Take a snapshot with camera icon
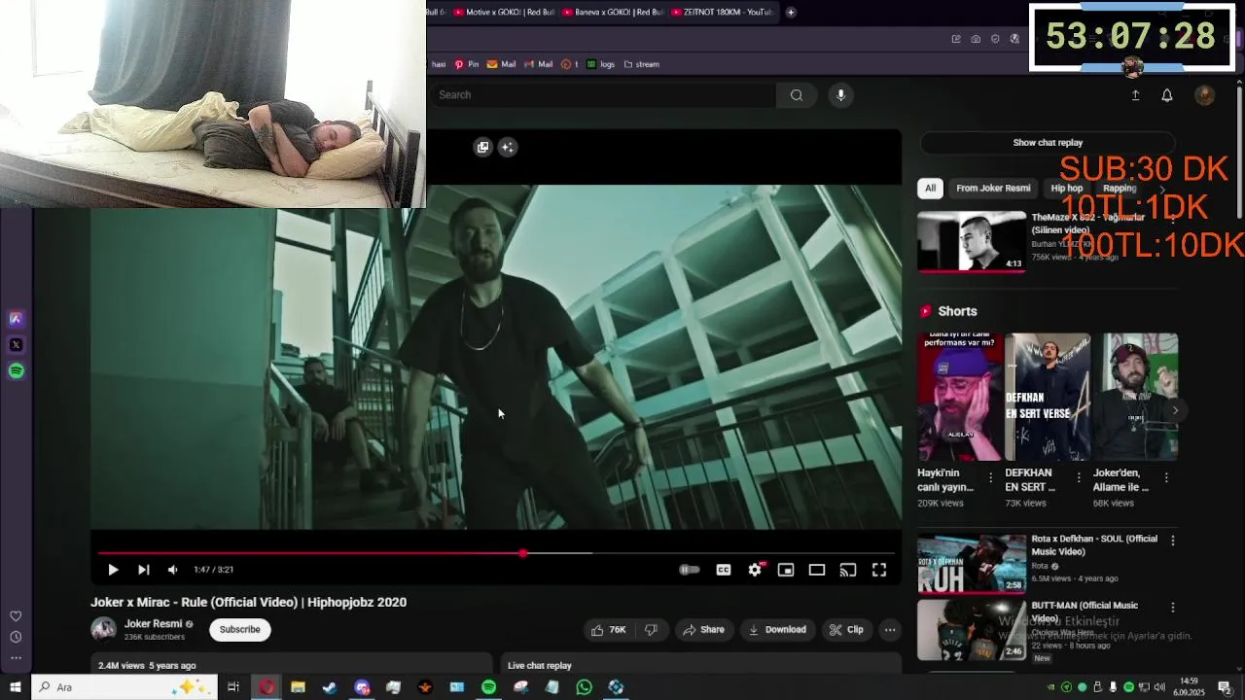 (976, 39)
